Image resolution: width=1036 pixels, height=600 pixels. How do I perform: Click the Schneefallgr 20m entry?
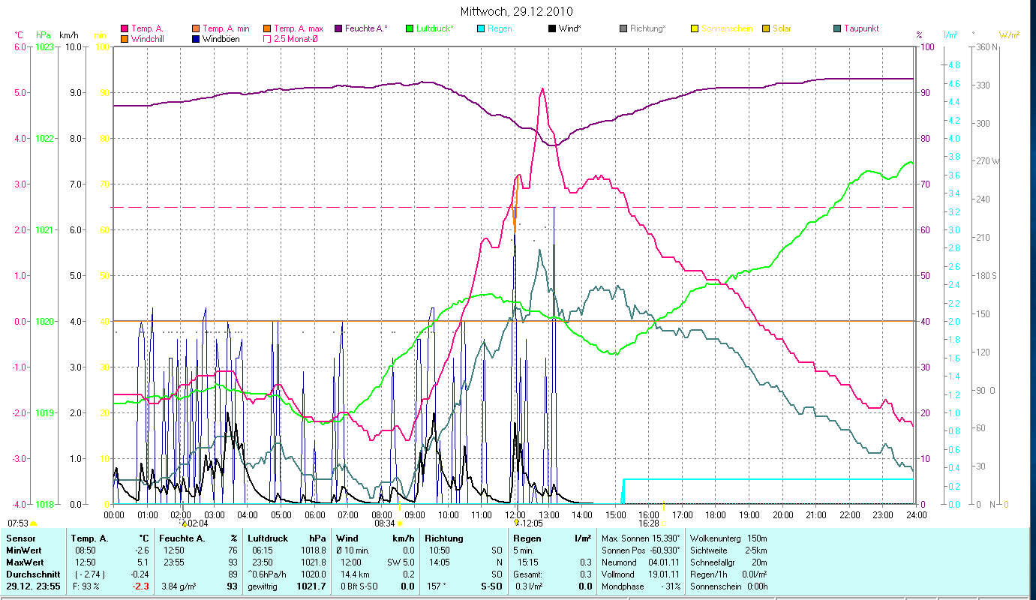[728, 562]
